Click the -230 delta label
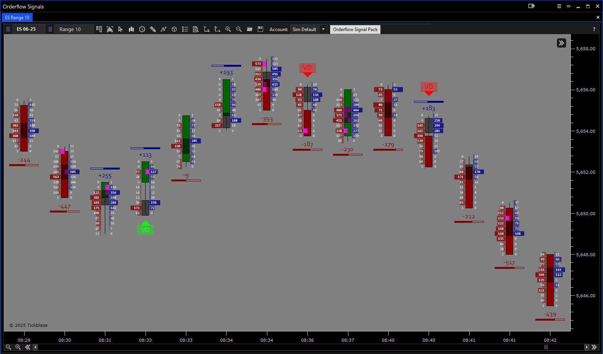Image resolution: width=603 pixels, height=354 pixels. pyautogui.click(x=348, y=150)
